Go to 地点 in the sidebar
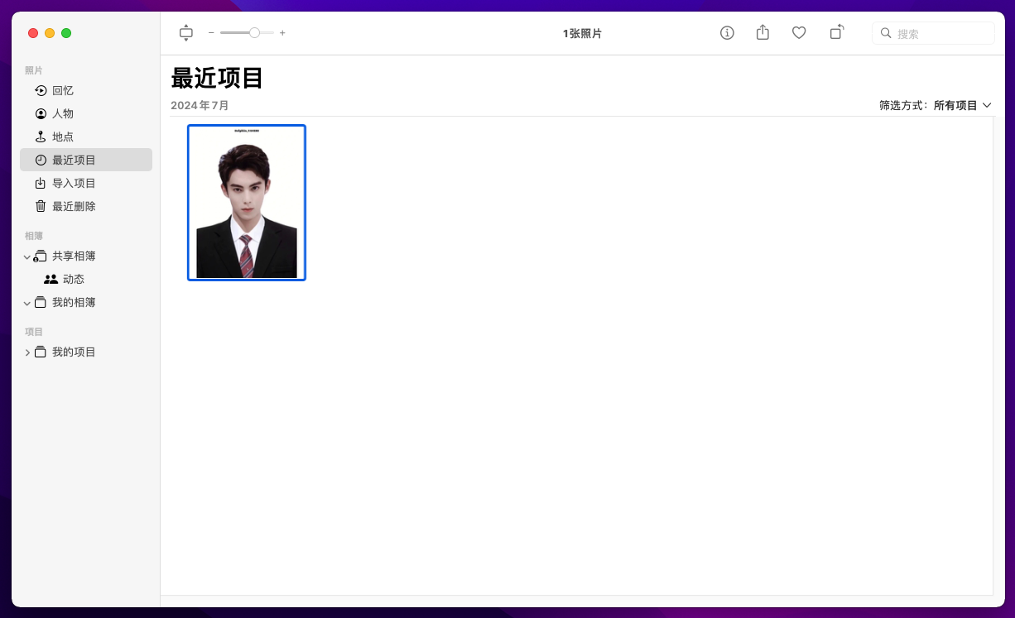This screenshot has width=1015, height=618. tap(63, 137)
